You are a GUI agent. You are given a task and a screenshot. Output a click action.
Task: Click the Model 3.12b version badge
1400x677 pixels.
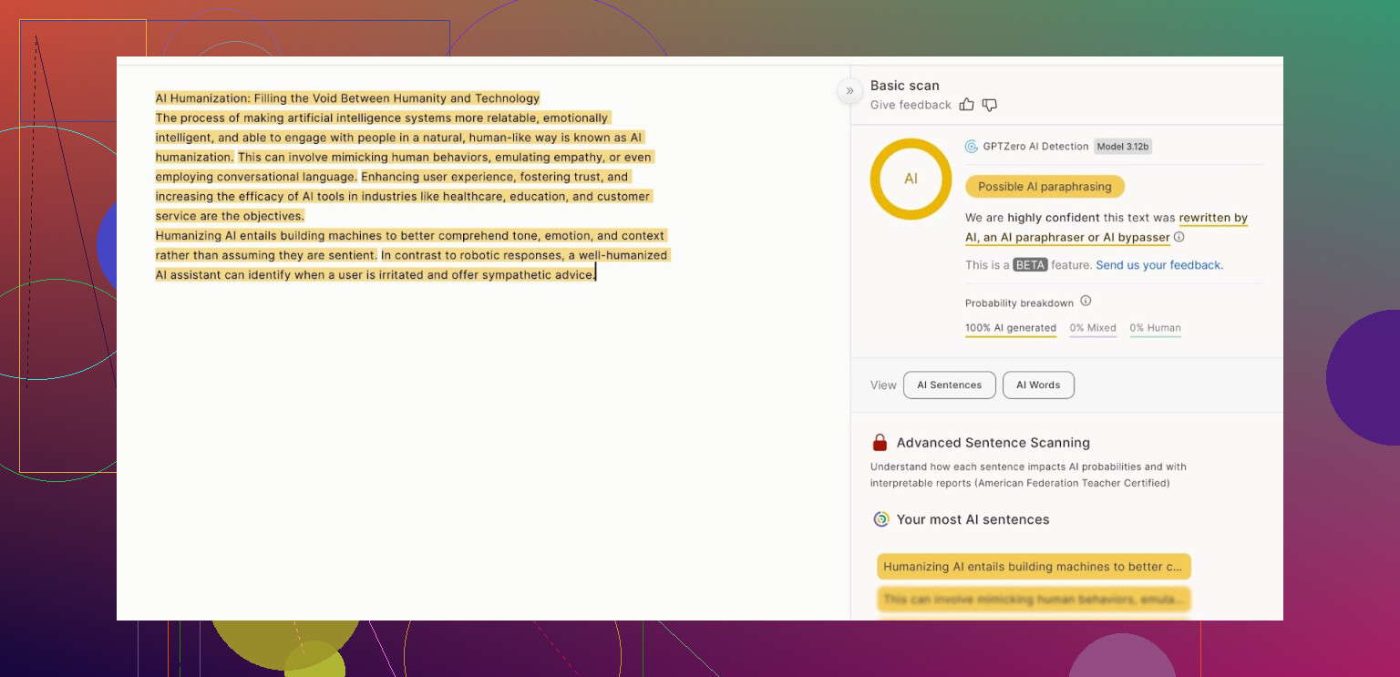tap(1123, 147)
